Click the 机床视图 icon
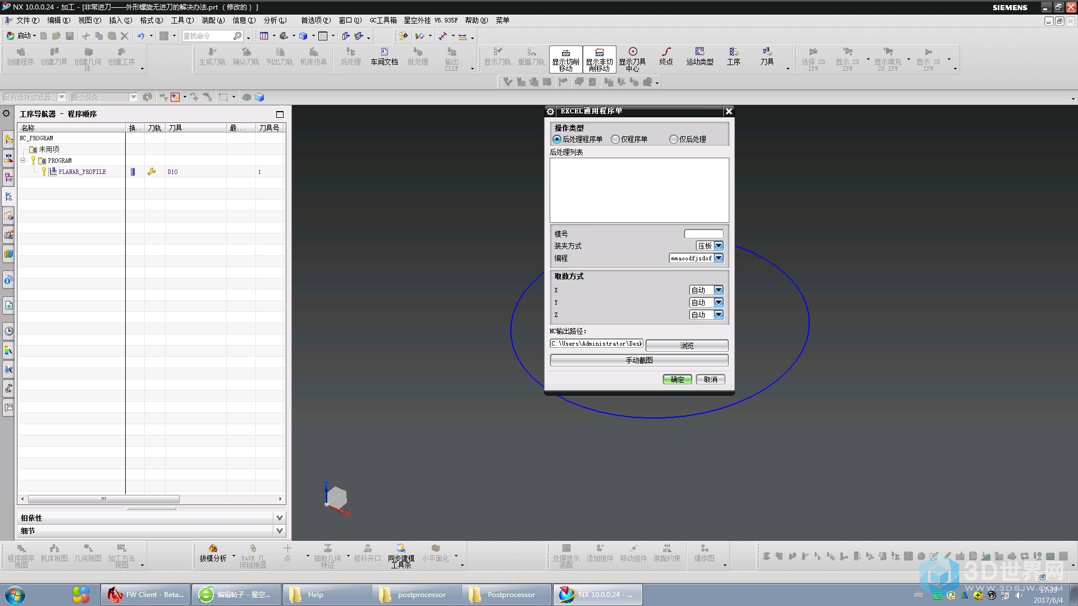 (54, 553)
